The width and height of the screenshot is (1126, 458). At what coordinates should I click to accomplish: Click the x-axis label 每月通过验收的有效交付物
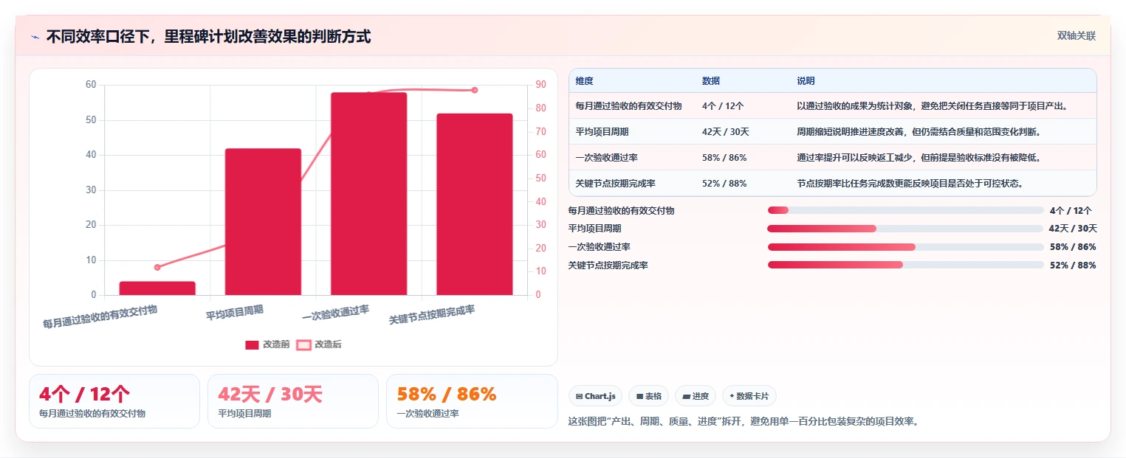click(x=100, y=316)
